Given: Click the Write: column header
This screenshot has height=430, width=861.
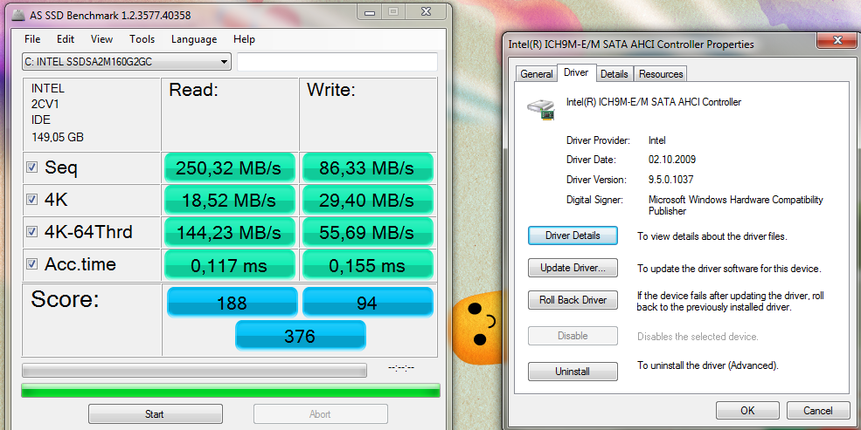Looking at the screenshot, I should pyautogui.click(x=331, y=90).
